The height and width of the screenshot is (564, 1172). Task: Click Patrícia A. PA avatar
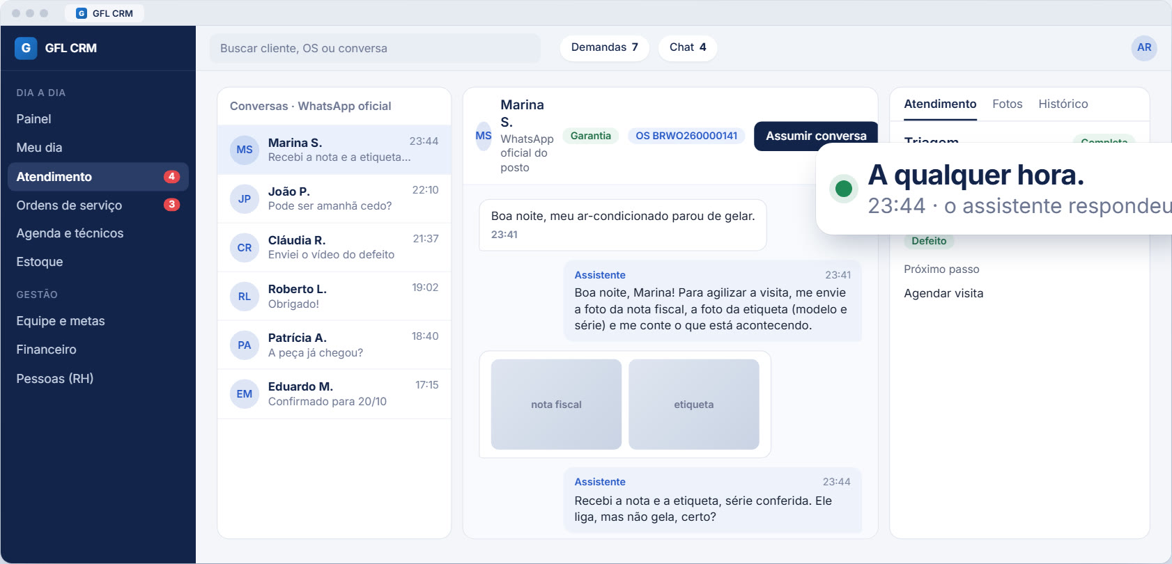[x=245, y=345]
